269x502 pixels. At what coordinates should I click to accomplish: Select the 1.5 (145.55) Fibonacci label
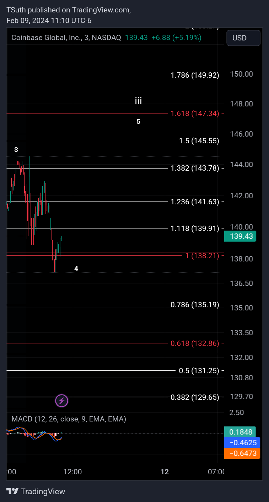(199, 141)
